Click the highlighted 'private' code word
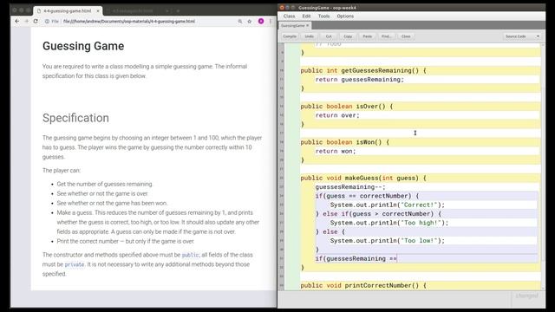 coord(75,264)
